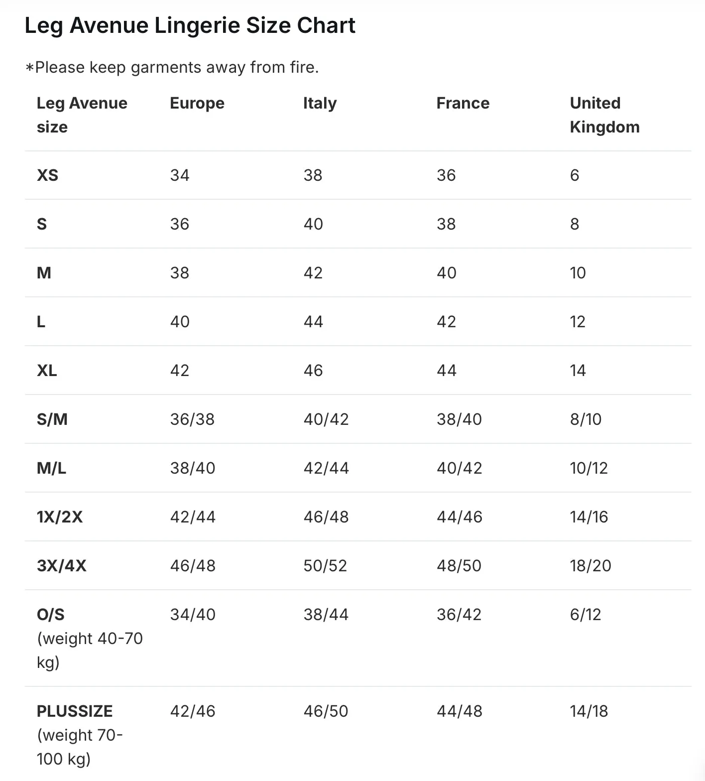Select the Italy value 50/52
Screen dimensions: 705x781
coord(325,566)
